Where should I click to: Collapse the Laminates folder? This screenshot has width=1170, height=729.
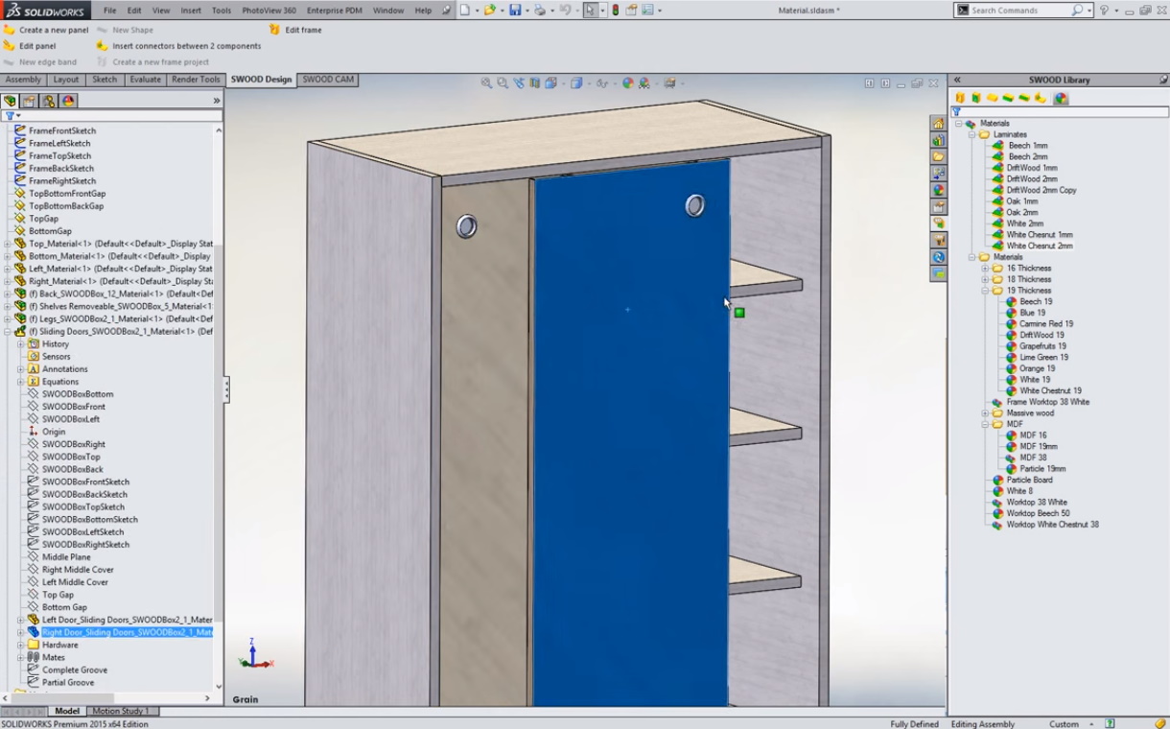(x=971, y=135)
